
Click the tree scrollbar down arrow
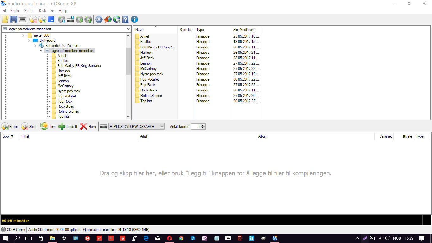128,117
